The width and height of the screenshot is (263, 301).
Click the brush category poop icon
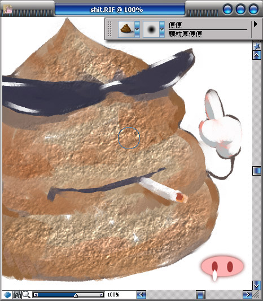click(126, 29)
